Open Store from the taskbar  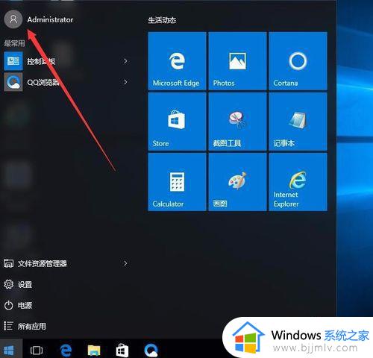[x=122, y=351]
